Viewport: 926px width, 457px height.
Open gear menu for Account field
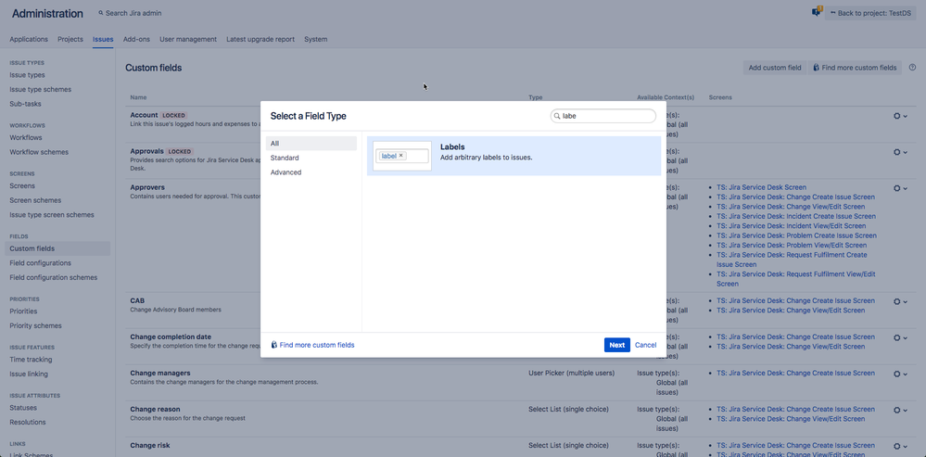[x=900, y=116]
